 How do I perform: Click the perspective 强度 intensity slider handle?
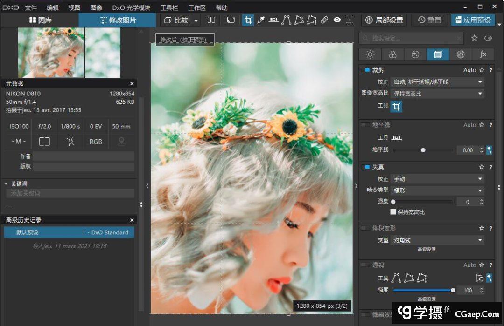click(x=453, y=290)
